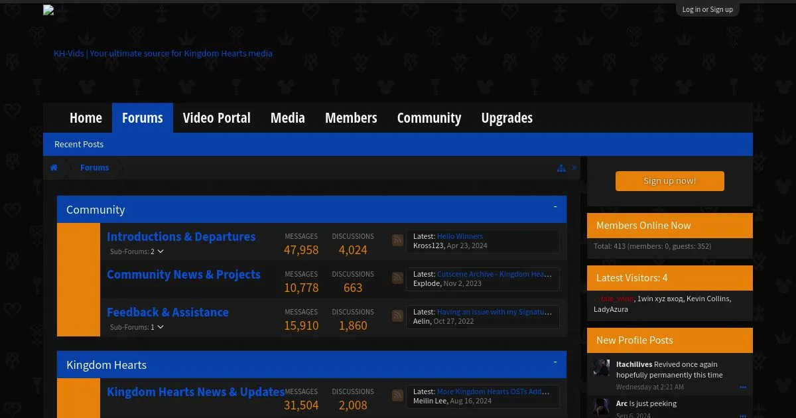Open the Video Portal tab

click(217, 118)
